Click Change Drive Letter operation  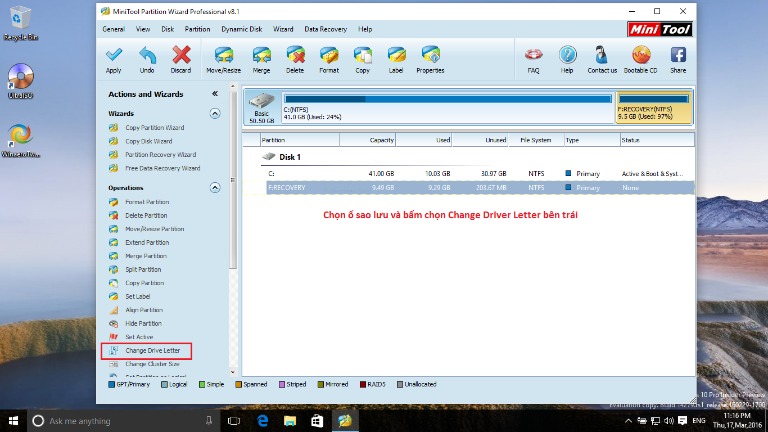tap(146, 350)
